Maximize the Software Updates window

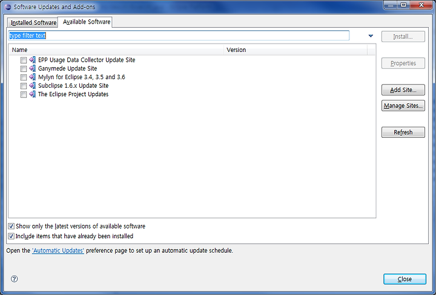tap(403, 5)
